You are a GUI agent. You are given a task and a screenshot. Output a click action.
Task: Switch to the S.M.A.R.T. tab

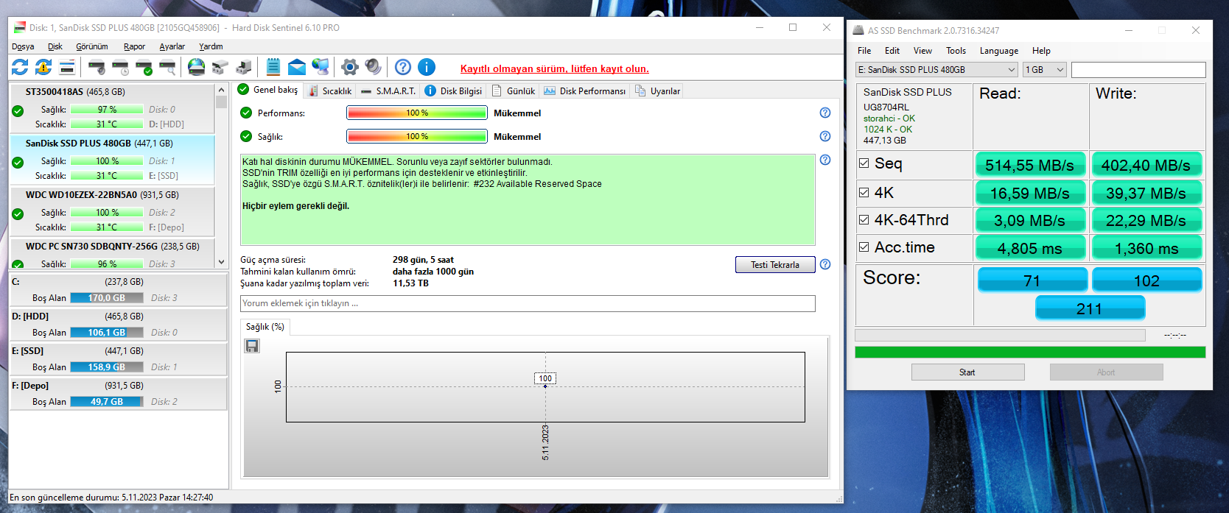point(388,91)
